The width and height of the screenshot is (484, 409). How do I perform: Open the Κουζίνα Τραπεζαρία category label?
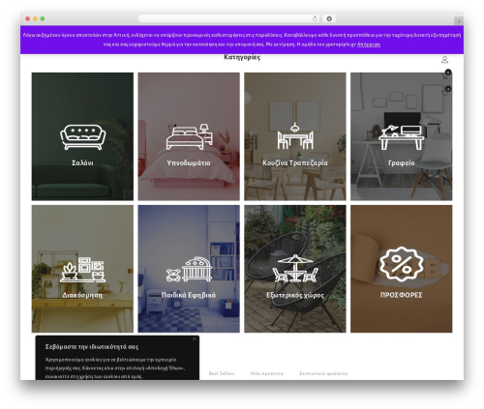pyautogui.click(x=295, y=162)
